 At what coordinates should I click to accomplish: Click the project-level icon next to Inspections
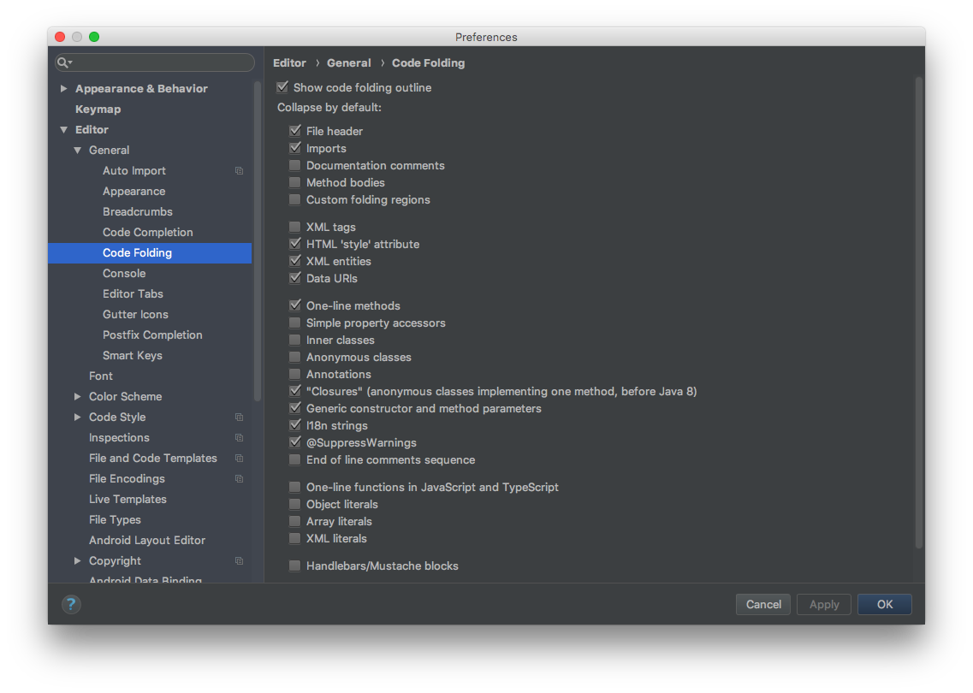(239, 438)
